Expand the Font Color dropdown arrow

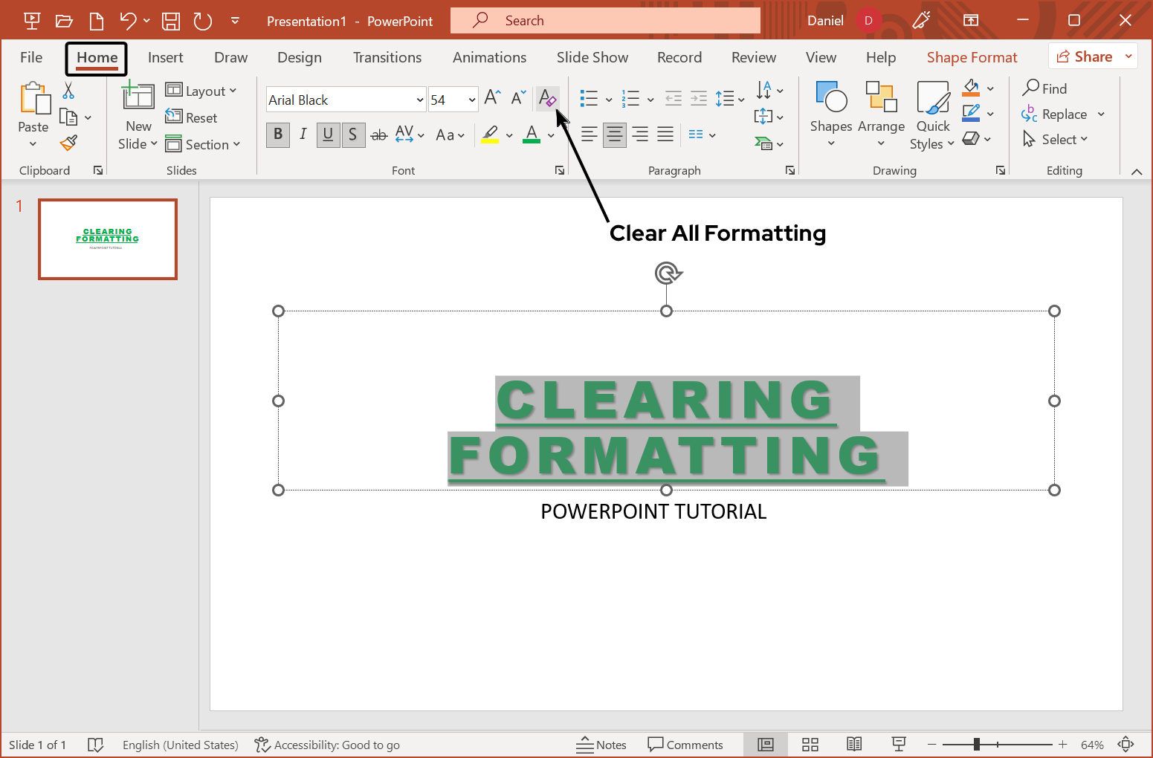pyautogui.click(x=551, y=135)
